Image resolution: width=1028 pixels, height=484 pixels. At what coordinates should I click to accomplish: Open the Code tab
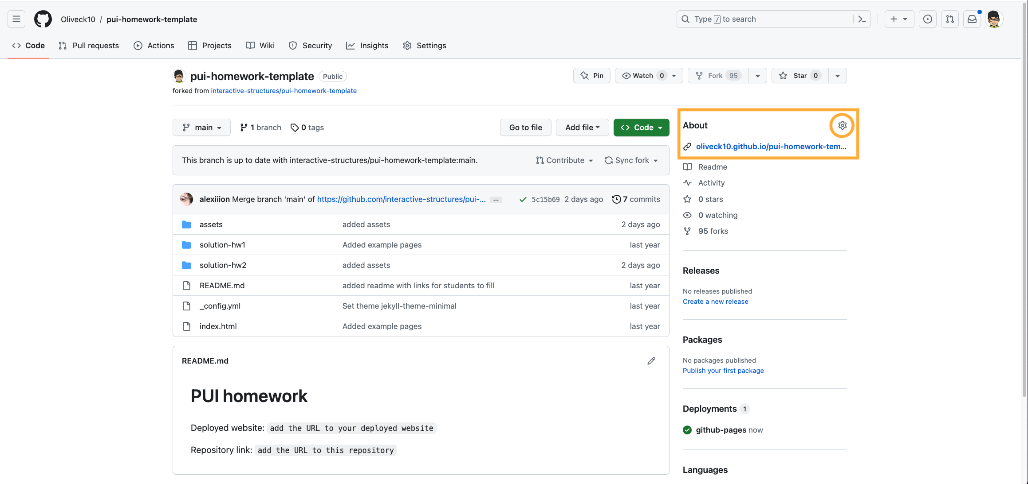[28, 46]
